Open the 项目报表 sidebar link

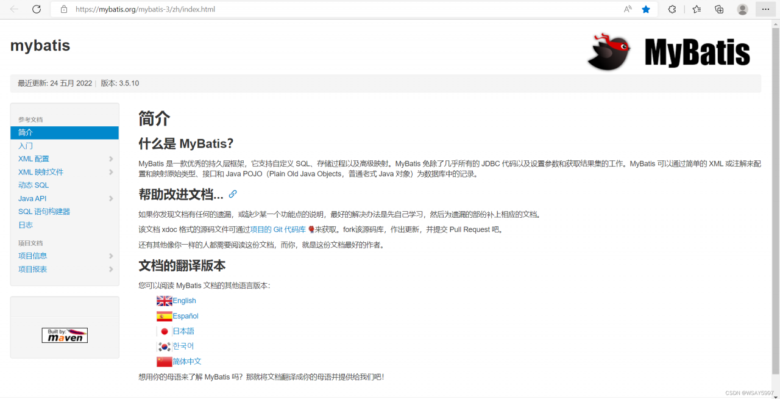32,269
